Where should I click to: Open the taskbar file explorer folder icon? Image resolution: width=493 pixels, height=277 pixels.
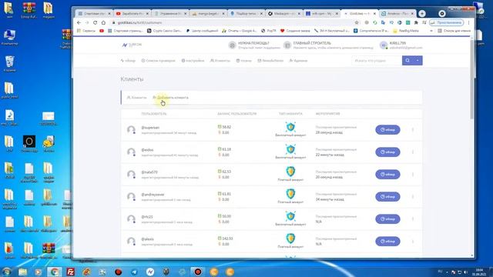pos(22,272)
